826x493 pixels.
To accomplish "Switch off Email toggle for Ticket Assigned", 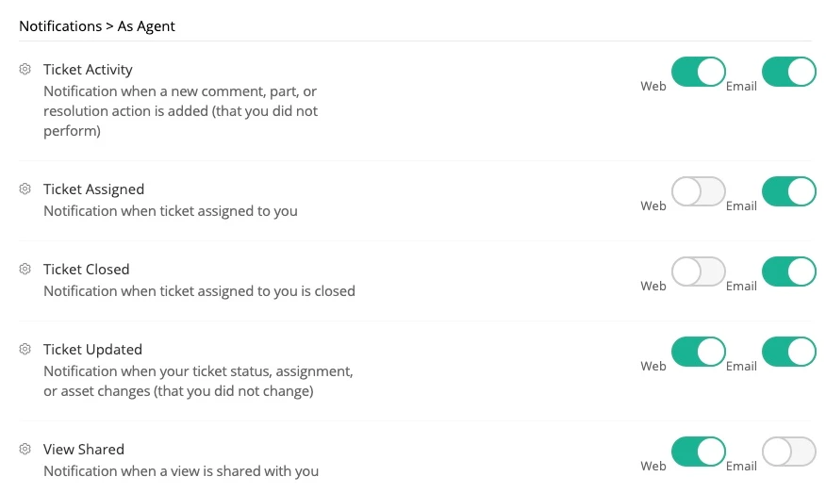I will click(788, 191).
